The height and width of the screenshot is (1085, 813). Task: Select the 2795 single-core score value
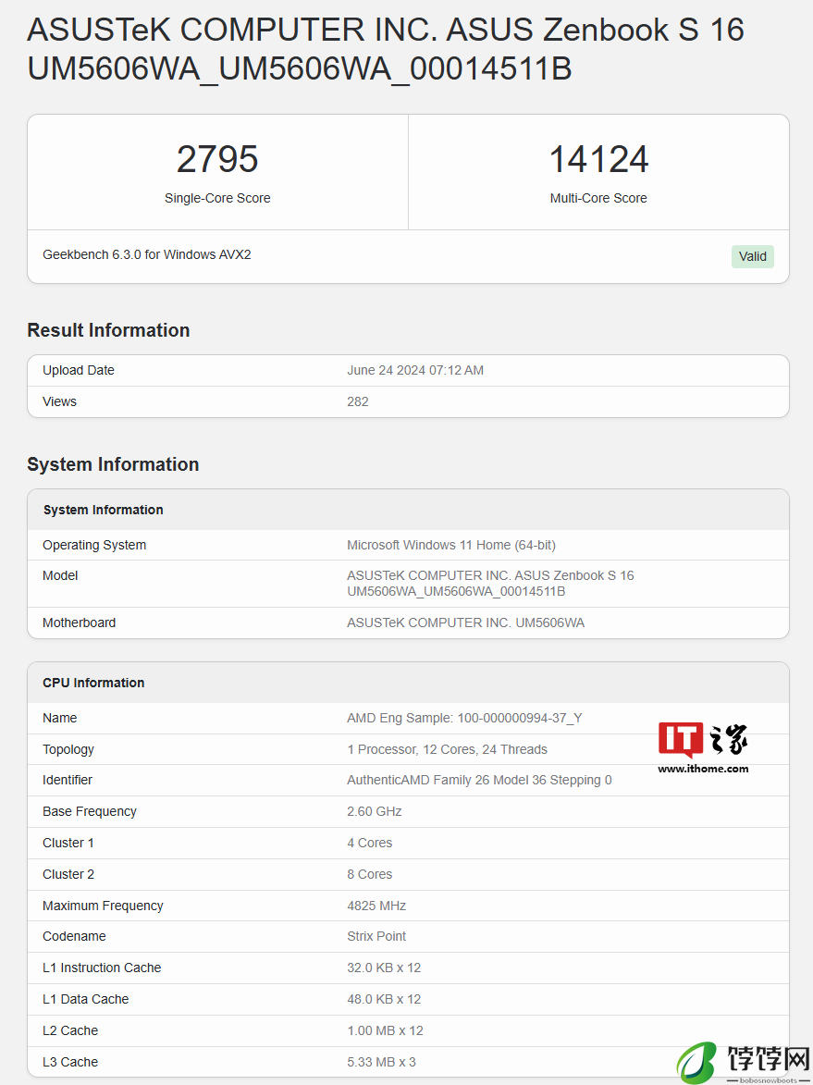click(217, 159)
